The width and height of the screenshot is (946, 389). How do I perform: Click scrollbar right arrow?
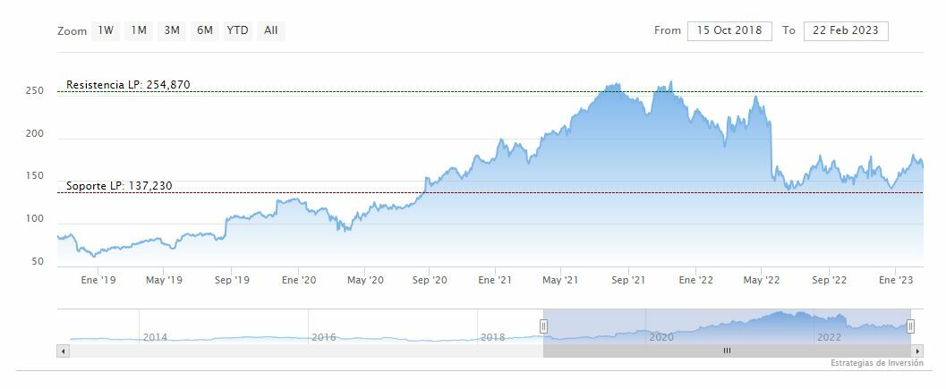[917, 351]
